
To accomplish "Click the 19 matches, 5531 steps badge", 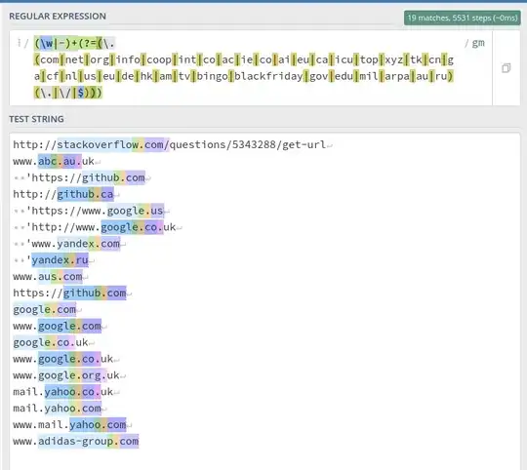I will coord(463,18).
